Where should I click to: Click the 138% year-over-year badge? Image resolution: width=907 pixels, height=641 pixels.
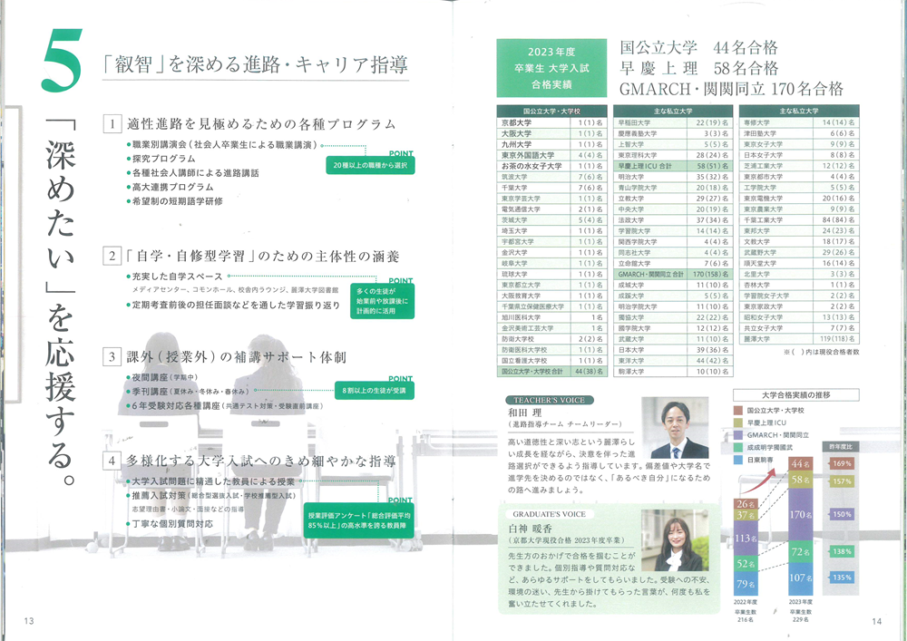tap(841, 551)
